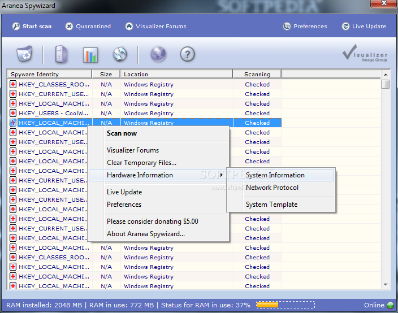Click the list scrollbar up arrow
This screenshot has height=313, width=398.
coord(386,75)
